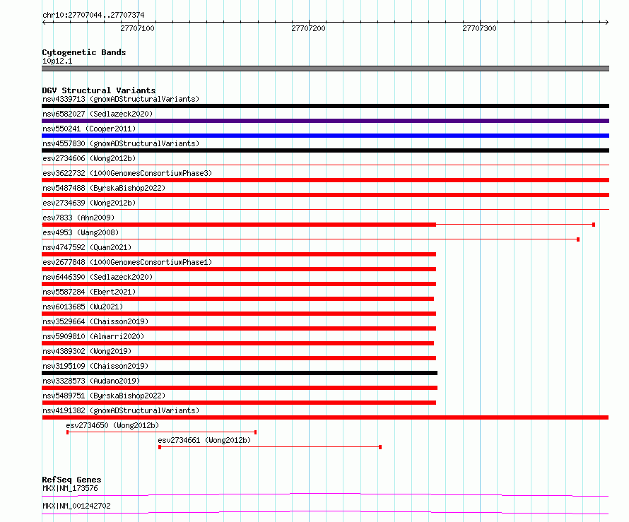Viewport: 629px width, 522px height.
Task: Click the Cytogenetic Bands track title
Action: (x=84, y=52)
